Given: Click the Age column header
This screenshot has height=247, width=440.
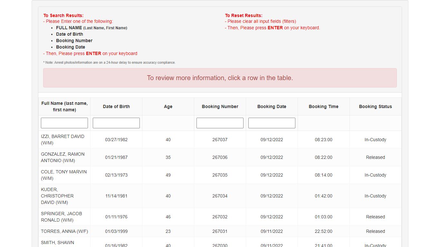Looking at the screenshot, I should (x=168, y=106).
